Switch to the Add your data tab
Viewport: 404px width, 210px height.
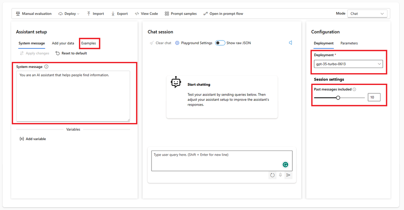pyautogui.click(x=63, y=43)
